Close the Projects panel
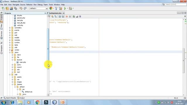This screenshot has width=187, height=105. (x=45, y=13)
